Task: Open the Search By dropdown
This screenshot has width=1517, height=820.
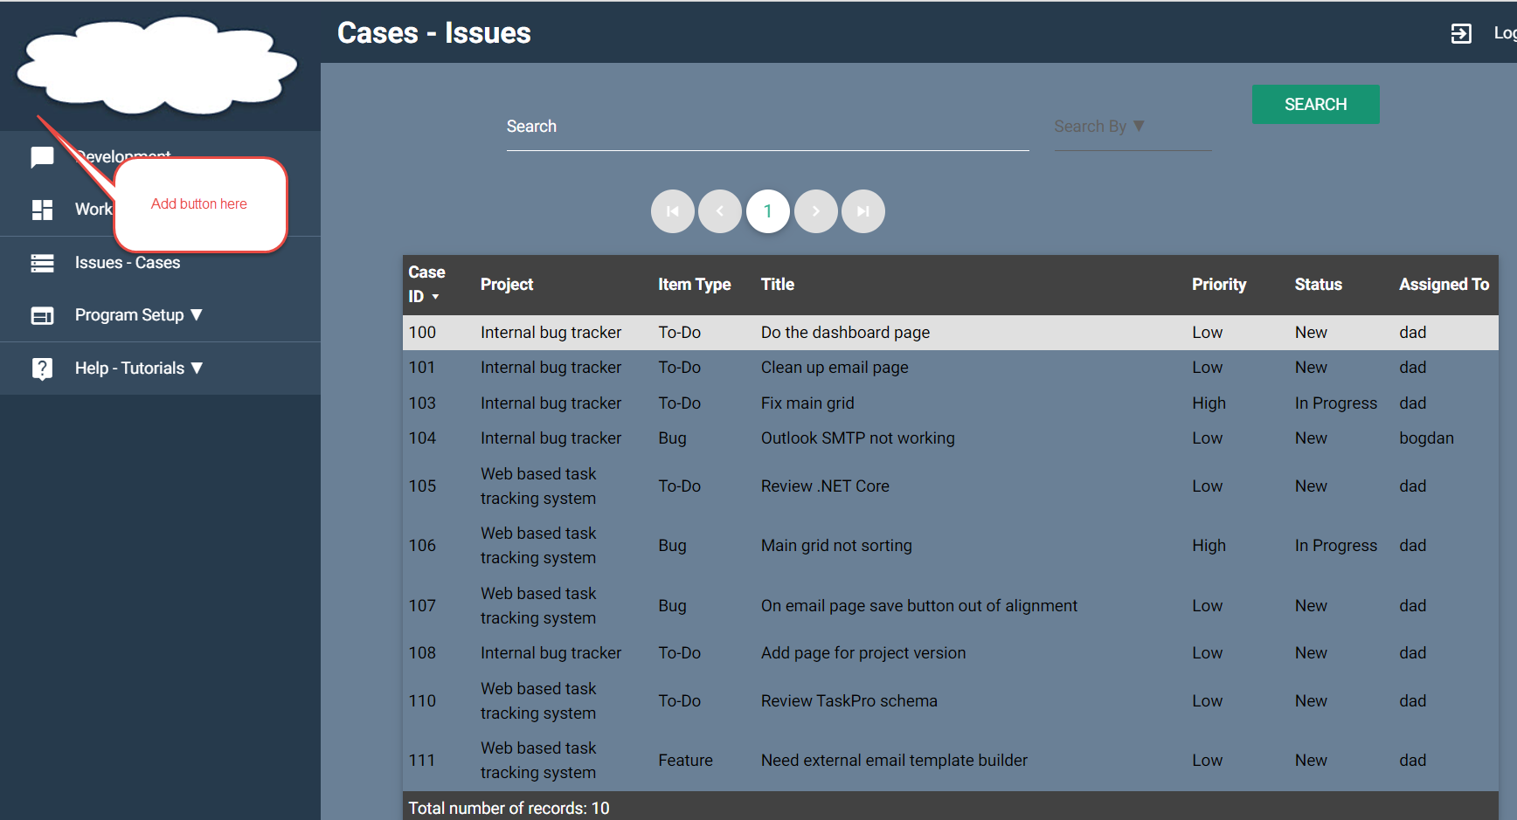Action: [x=1133, y=127]
